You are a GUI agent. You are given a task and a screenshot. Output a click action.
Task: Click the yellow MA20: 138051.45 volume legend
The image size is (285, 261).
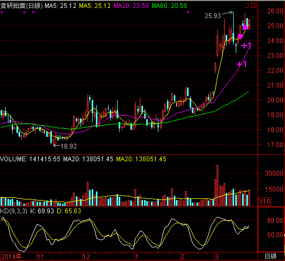point(141,159)
